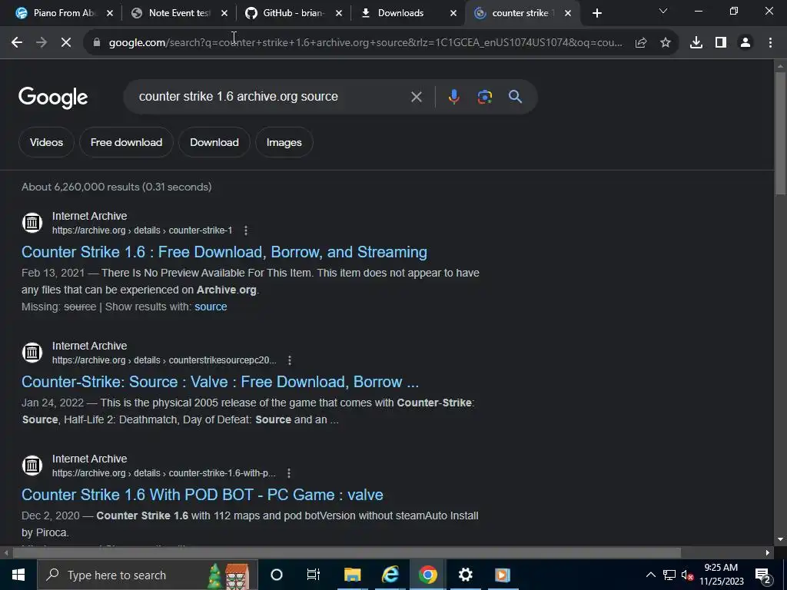The height and width of the screenshot is (590, 787).
Task: Click the magnifier search button
Action: pyautogui.click(x=516, y=97)
